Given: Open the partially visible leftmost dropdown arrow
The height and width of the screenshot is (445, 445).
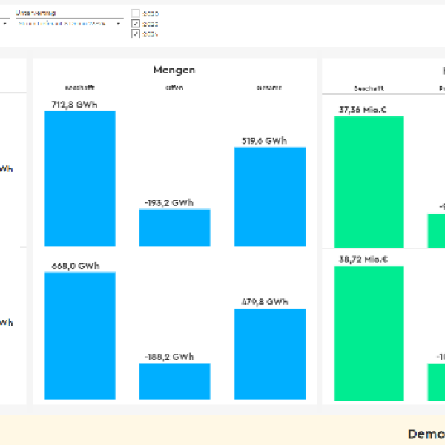Looking at the screenshot, I should 4,24.
